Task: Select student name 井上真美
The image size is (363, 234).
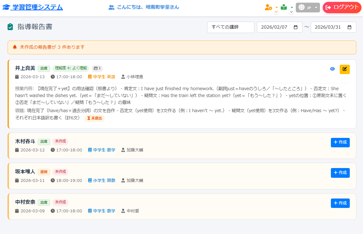Action: 25,68
